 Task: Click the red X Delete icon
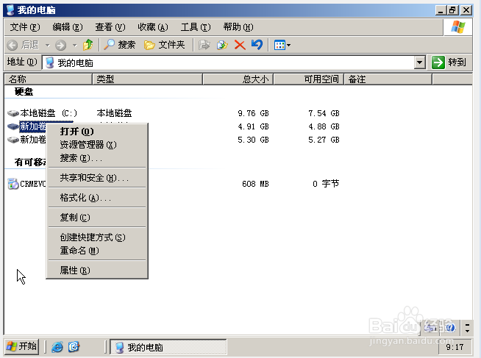pyautogui.click(x=240, y=45)
